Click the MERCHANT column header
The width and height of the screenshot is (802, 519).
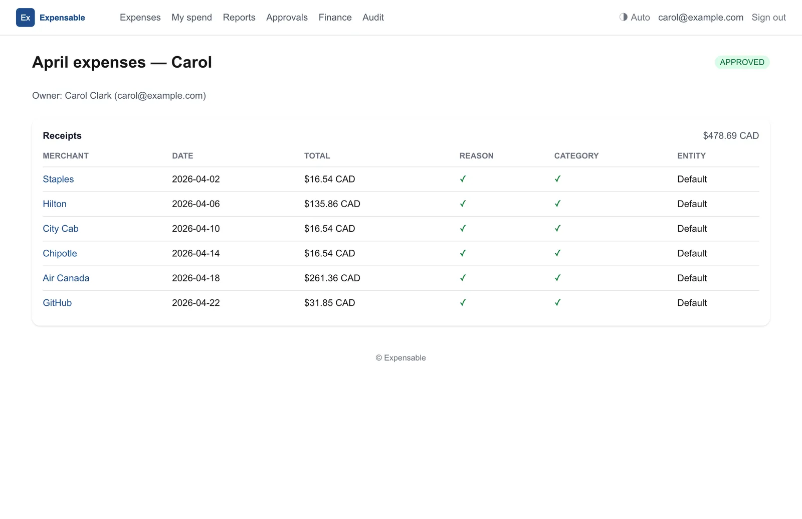tap(66, 156)
